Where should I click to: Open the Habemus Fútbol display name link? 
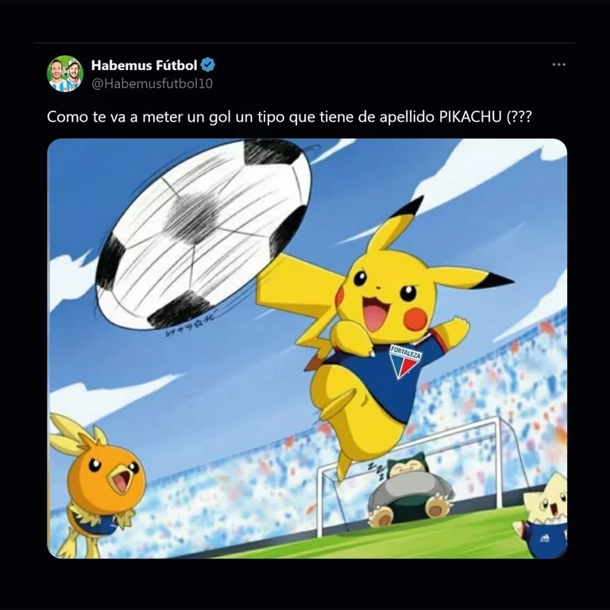click(144, 65)
